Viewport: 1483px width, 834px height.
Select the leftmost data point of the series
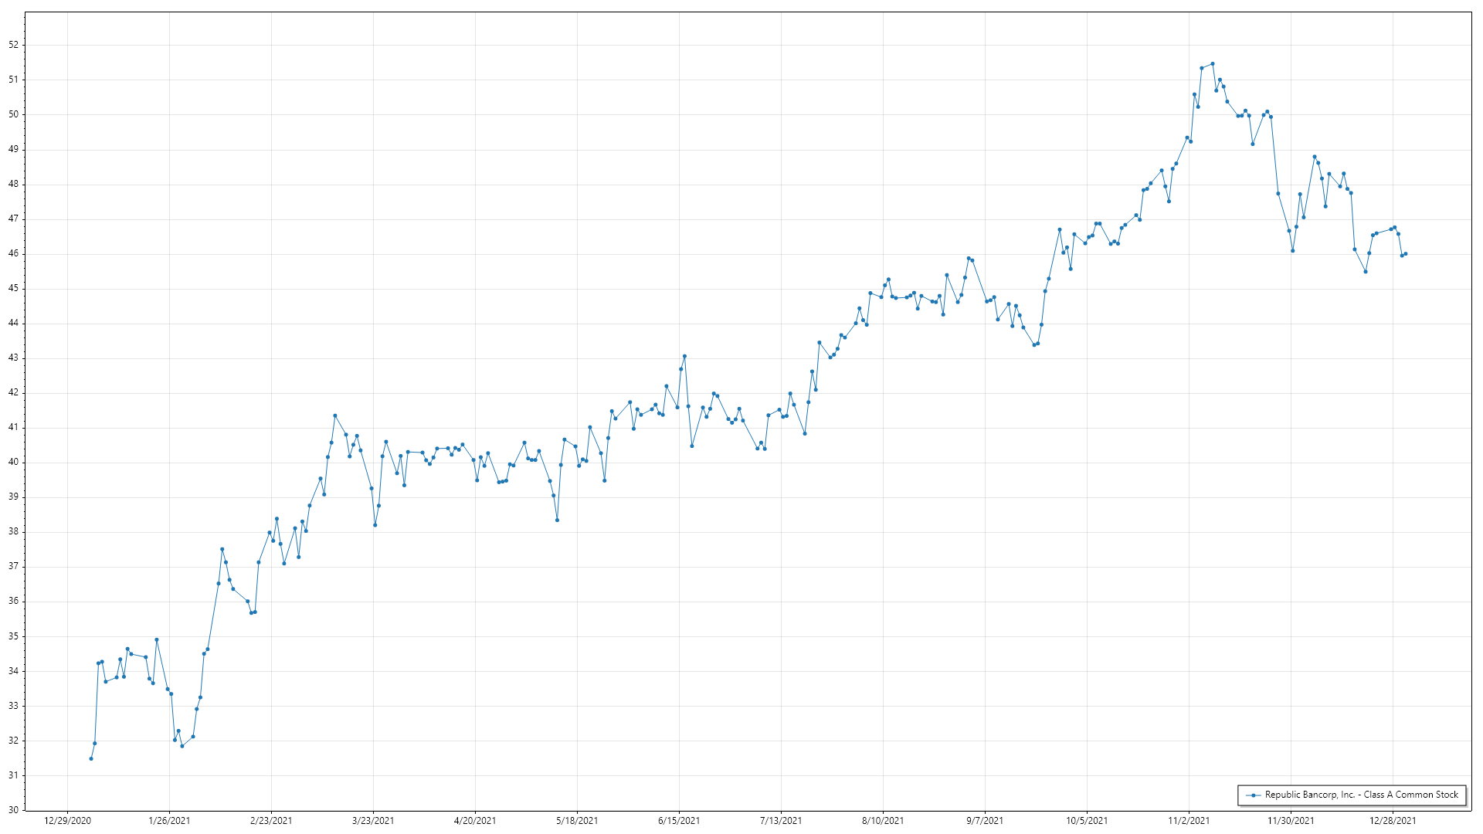pos(91,758)
